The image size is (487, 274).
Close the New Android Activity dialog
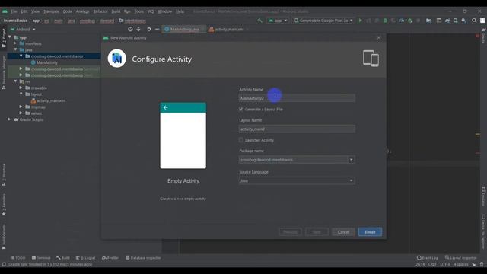(x=379, y=37)
